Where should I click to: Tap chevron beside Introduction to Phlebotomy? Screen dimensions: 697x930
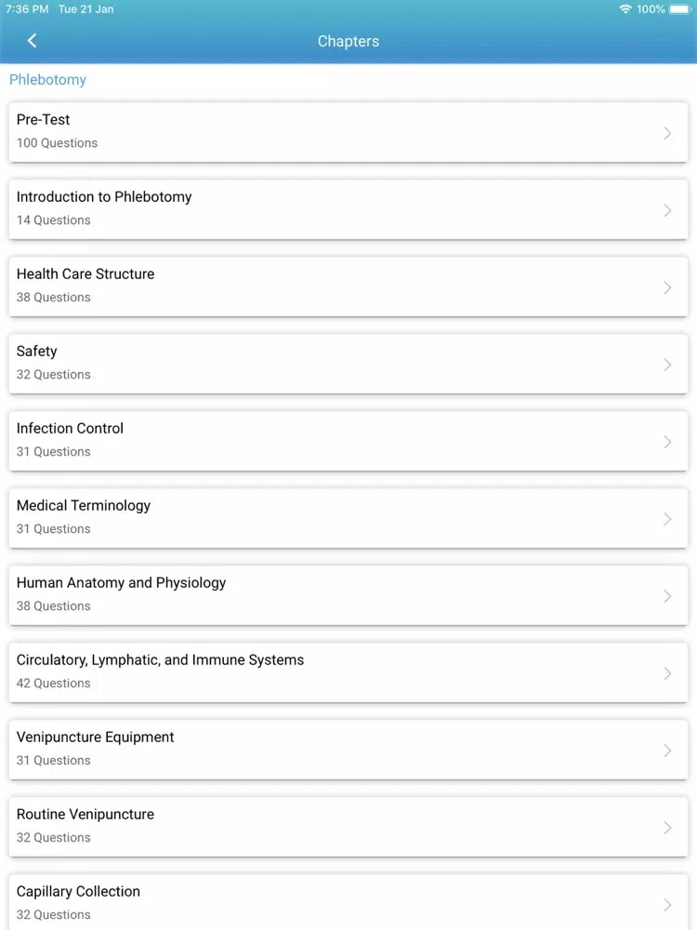coord(667,210)
